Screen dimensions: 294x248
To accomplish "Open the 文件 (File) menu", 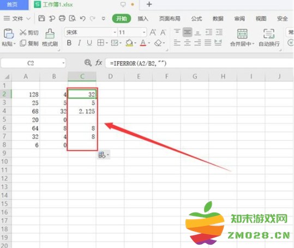I will (17, 19).
